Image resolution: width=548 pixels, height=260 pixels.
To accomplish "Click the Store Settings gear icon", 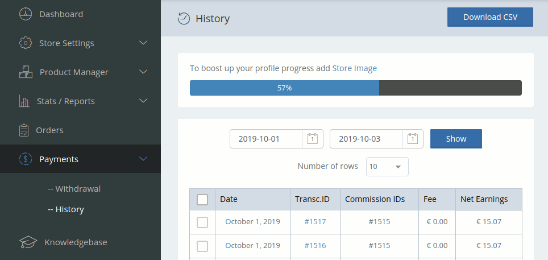I will [26, 43].
